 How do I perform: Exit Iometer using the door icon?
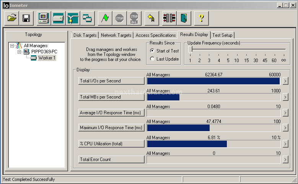[x=184, y=18]
